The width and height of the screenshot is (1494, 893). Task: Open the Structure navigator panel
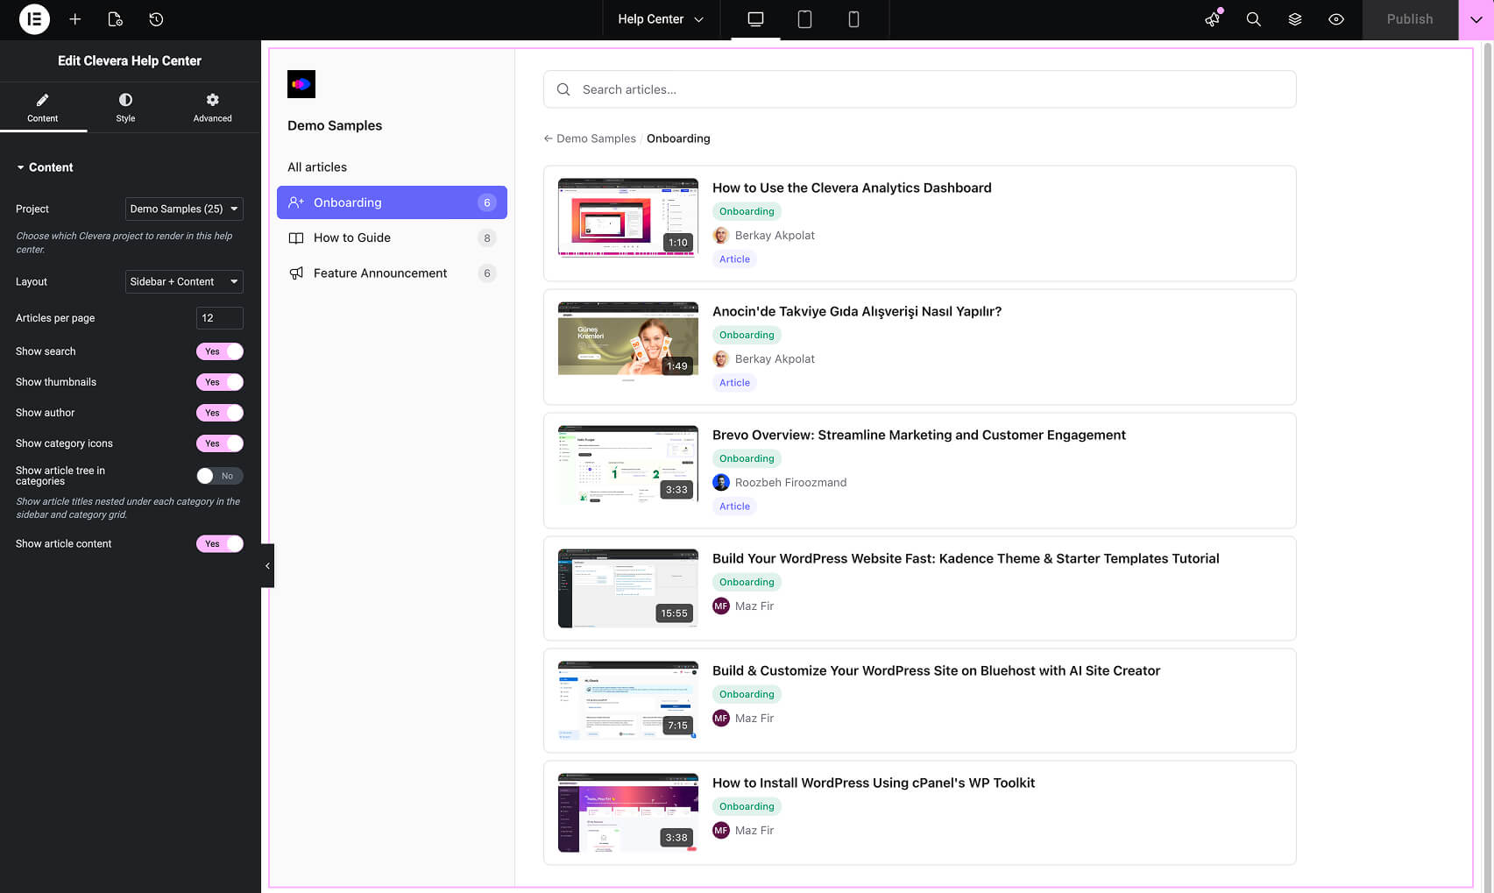[x=1295, y=18]
